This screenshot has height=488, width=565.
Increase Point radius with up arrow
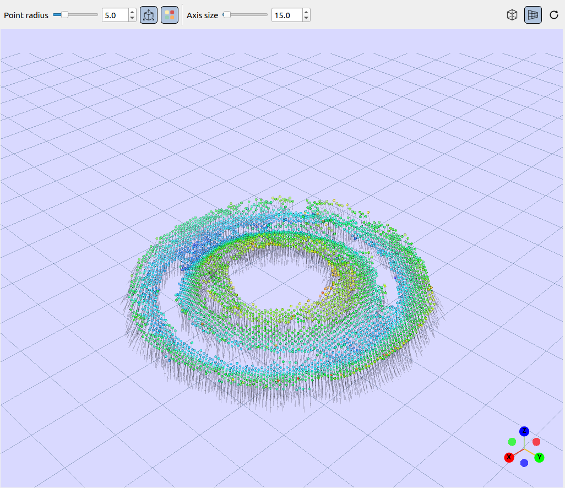click(x=132, y=12)
